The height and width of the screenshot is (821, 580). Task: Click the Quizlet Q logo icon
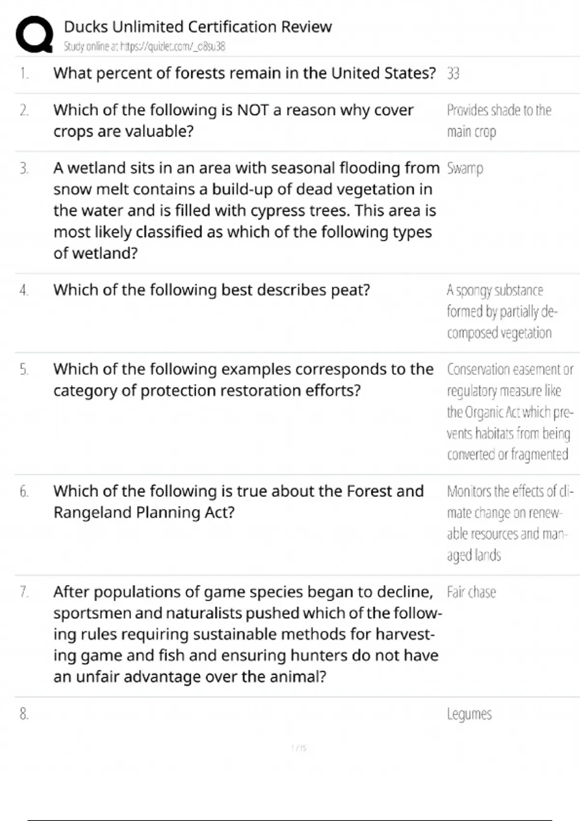click(34, 34)
